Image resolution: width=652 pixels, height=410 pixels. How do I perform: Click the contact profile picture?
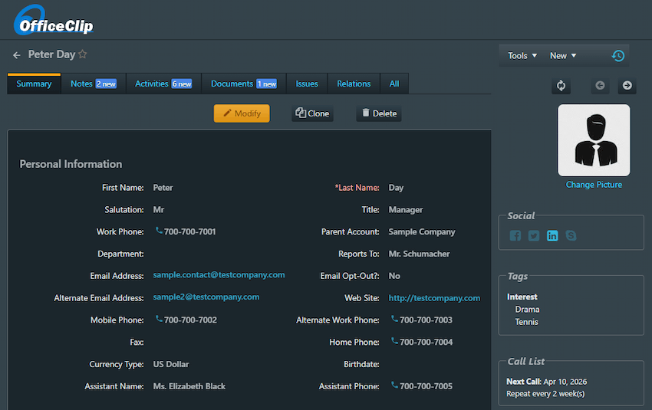pos(594,140)
